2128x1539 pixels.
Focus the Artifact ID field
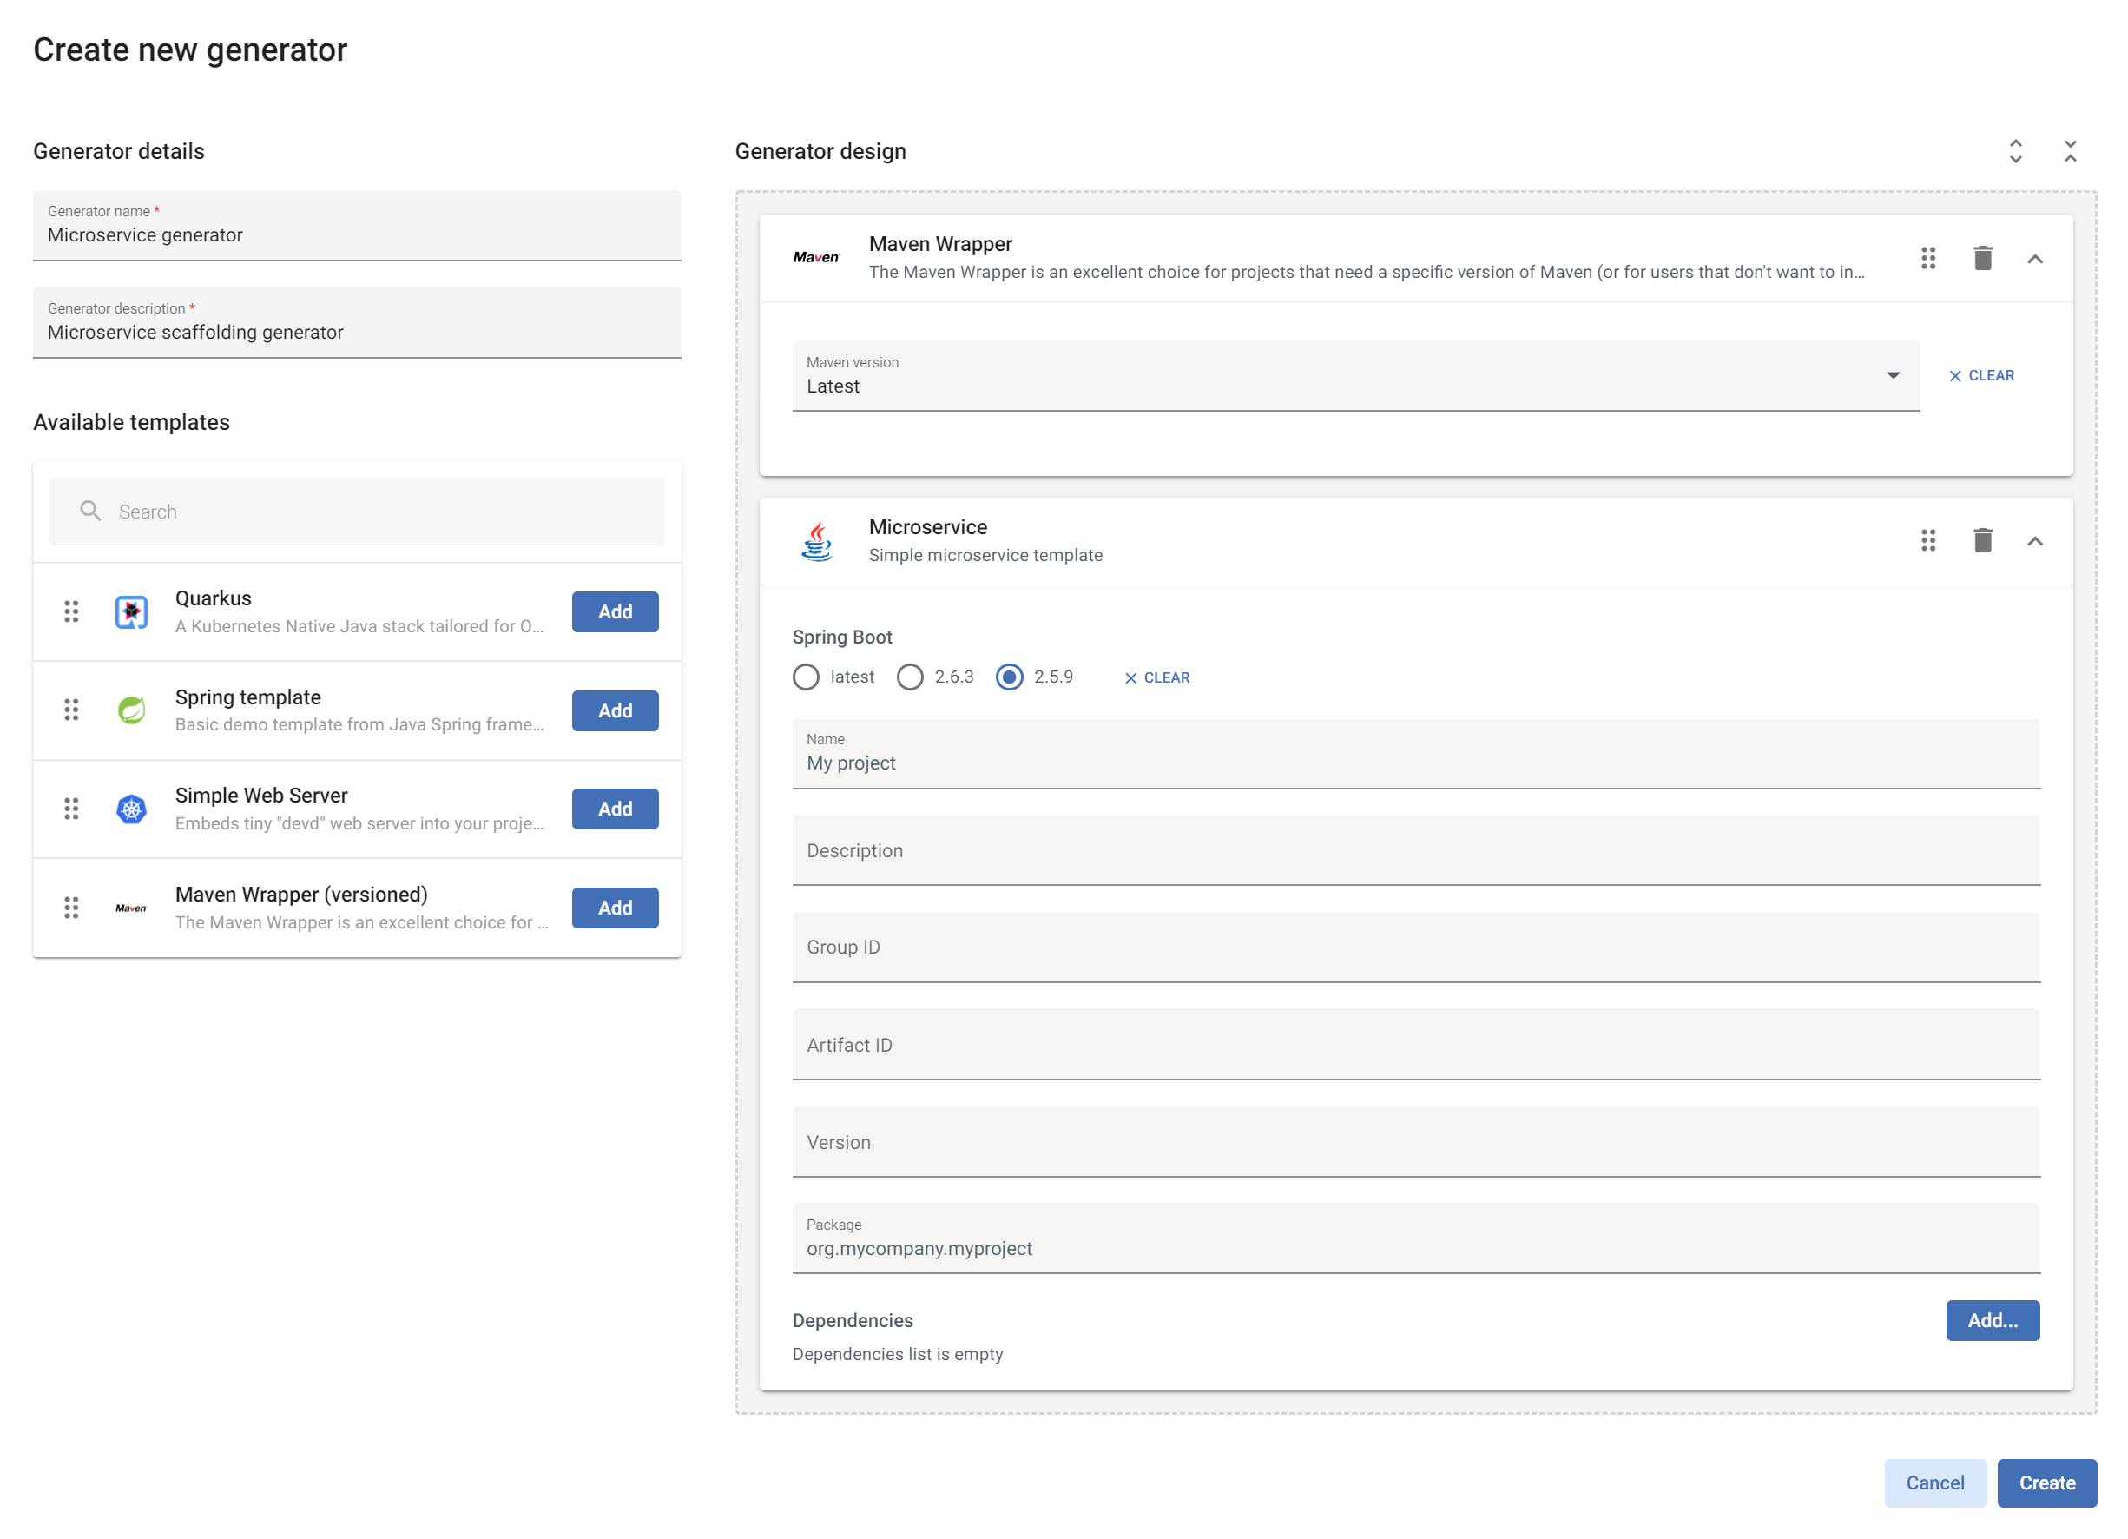1417,1045
